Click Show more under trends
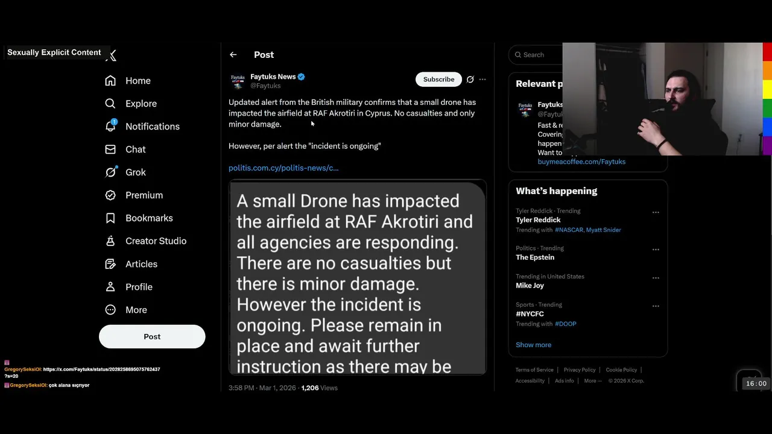The width and height of the screenshot is (772, 434). (x=533, y=345)
